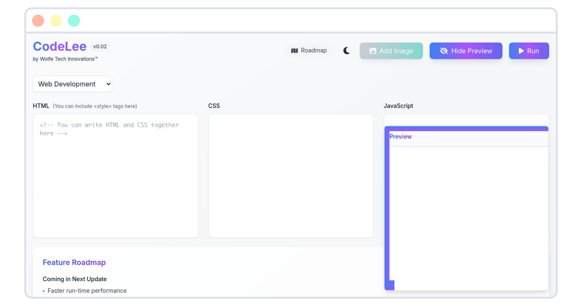The width and height of the screenshot is (582, 306).
Task: Click into the JavaScript editor field
Action: 466,120
